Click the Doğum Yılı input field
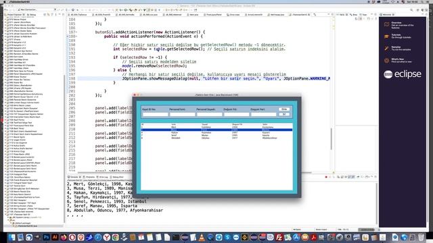The width and height of the screenshot is (433, 243). 236,114
